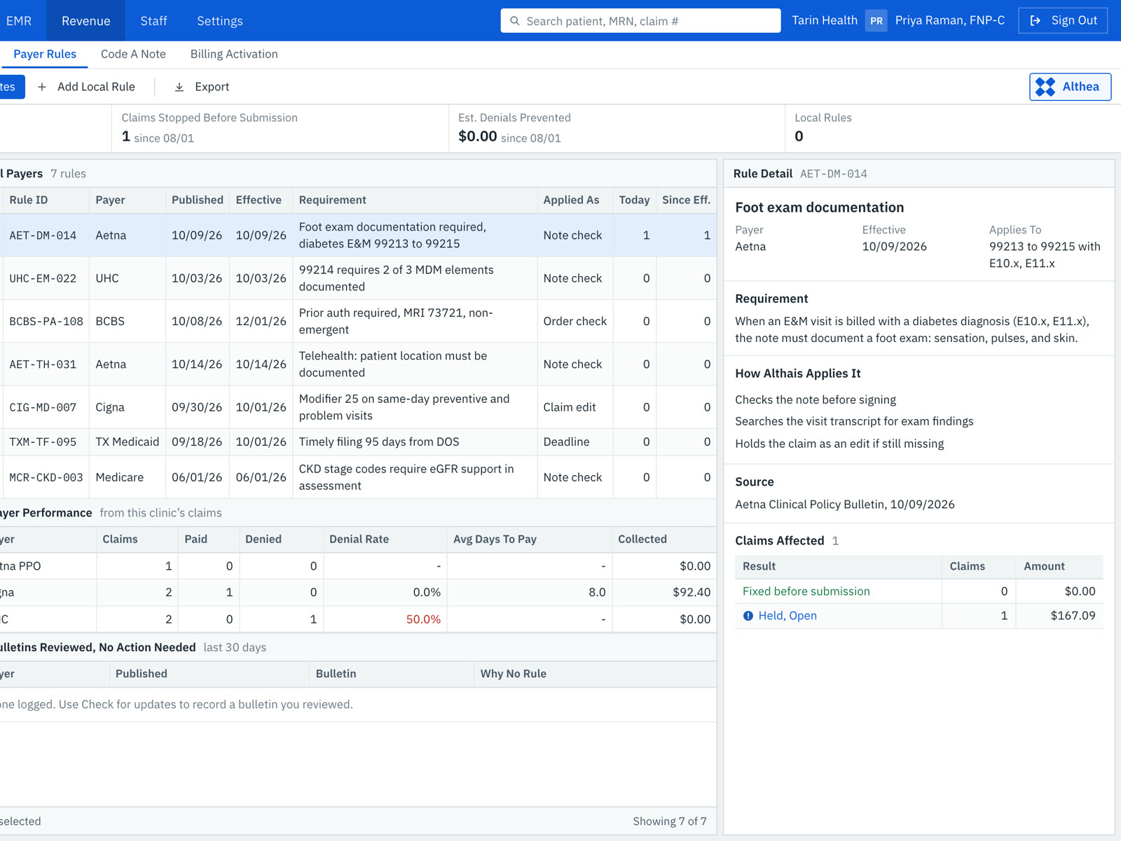Click the Claim edit cell

[x=575, y=408]
